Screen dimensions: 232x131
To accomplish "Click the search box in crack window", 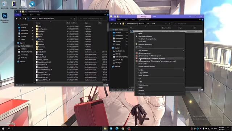I will point(187,24).
